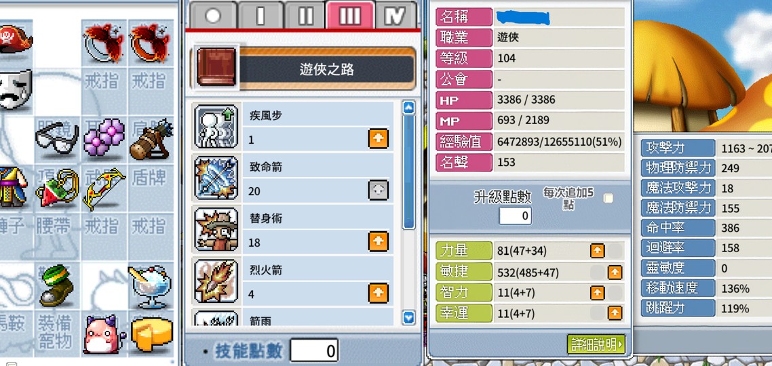Select the glasses equipment item
Viewport: 772px width, 366px height.
click(x=57, y=139)
